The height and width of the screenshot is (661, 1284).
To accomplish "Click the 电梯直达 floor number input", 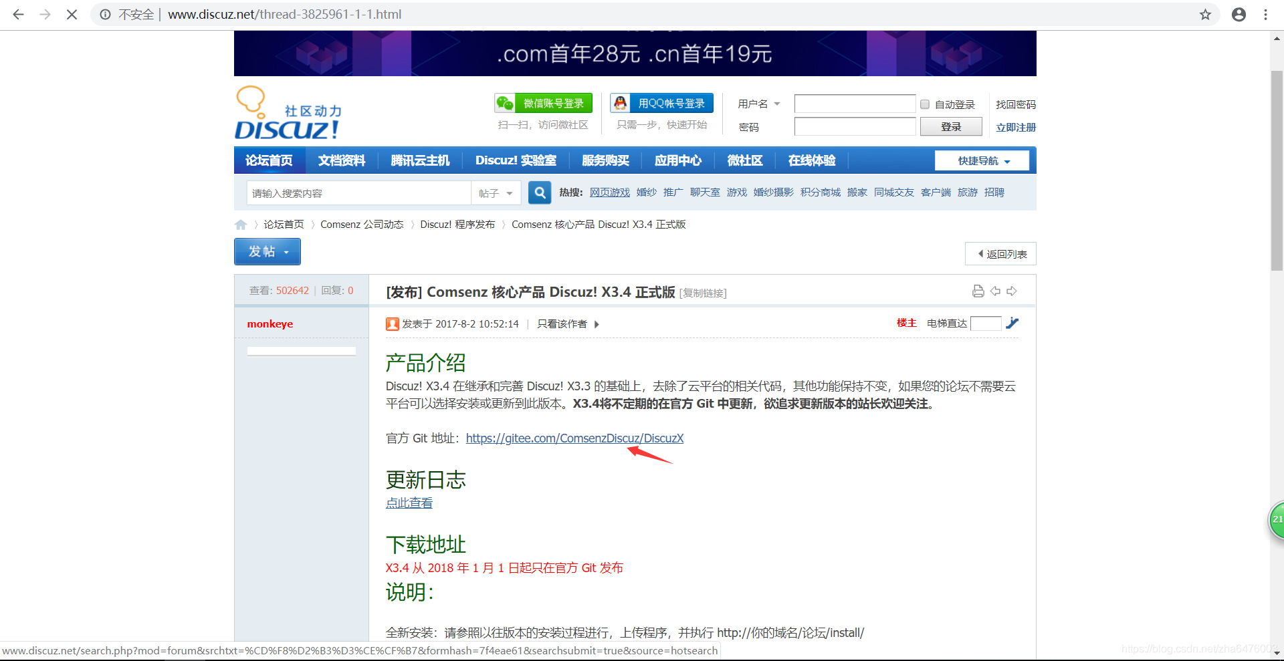I will point(986,323).
